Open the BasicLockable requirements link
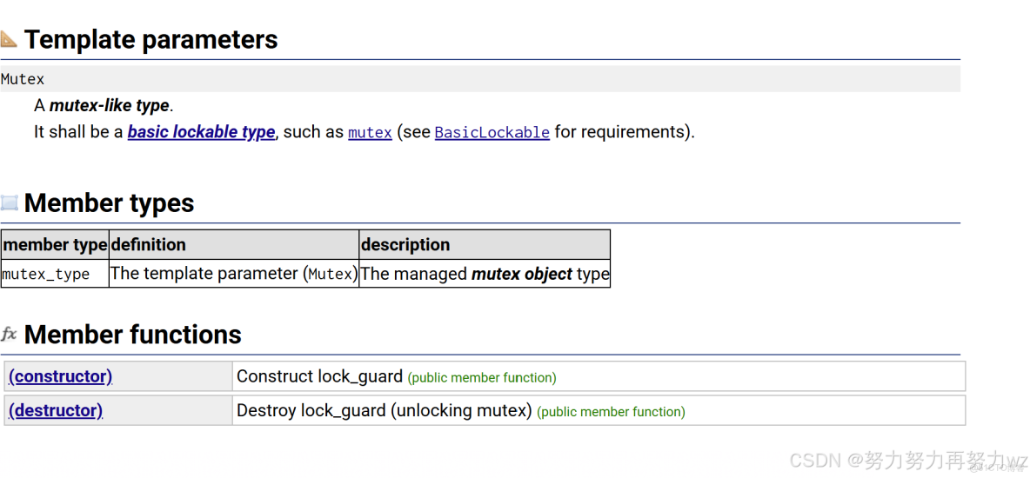This screenshot has width=1030, height=478. [x=492, y=133]
